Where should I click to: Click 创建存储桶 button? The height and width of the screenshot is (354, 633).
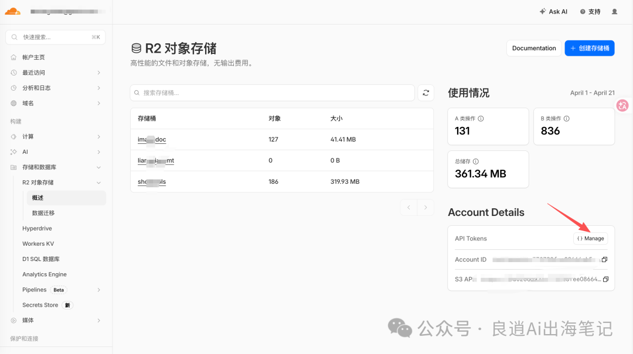pos(590,49)
